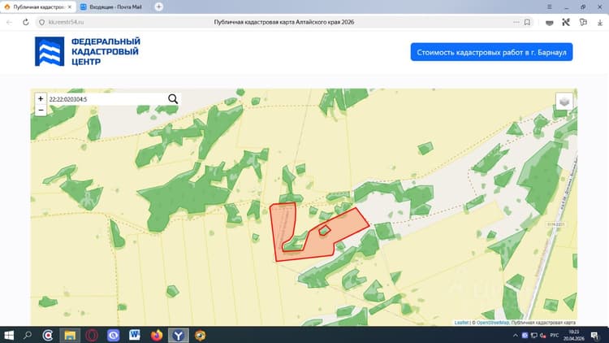
Task: Reload the page with refresh icon
Action: click(x=26, y=22)
